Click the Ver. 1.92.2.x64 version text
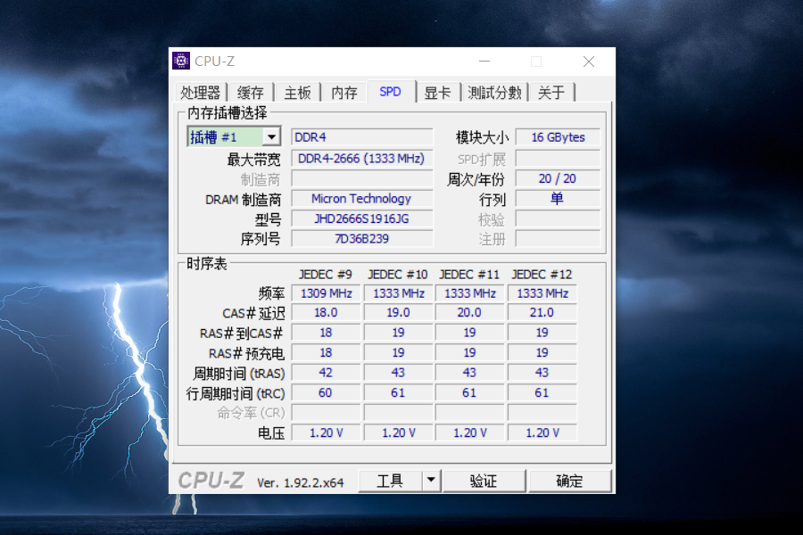The image size is (803, 535). [x=300, y=482]
